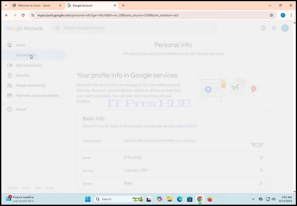Open the Terms footer link
The width and height of the screenshot is (297, 206).
[26, 188]
